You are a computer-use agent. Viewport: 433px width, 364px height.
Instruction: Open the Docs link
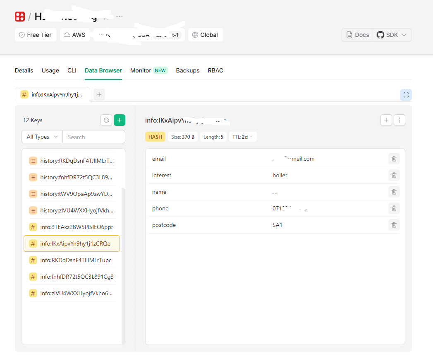pyautogui.click(x=358, y=35)
